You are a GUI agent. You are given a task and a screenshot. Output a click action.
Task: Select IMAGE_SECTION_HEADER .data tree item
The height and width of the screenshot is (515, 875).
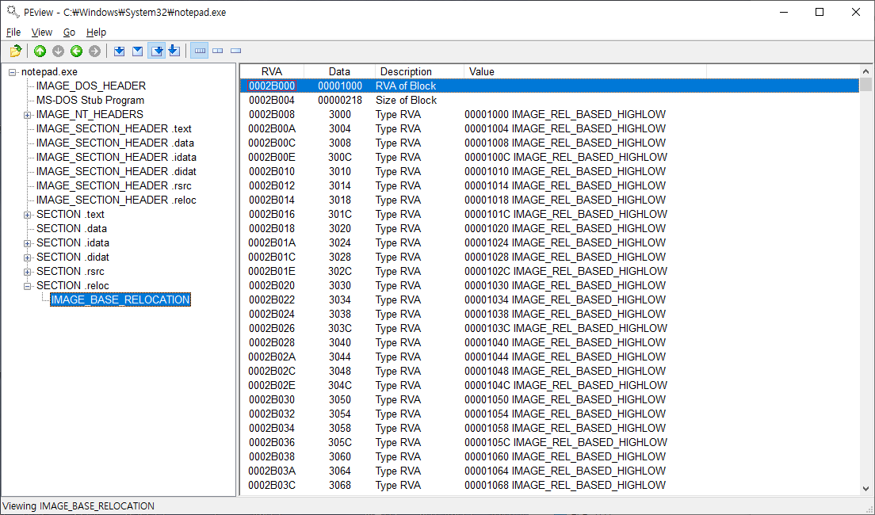click(115, 143)
